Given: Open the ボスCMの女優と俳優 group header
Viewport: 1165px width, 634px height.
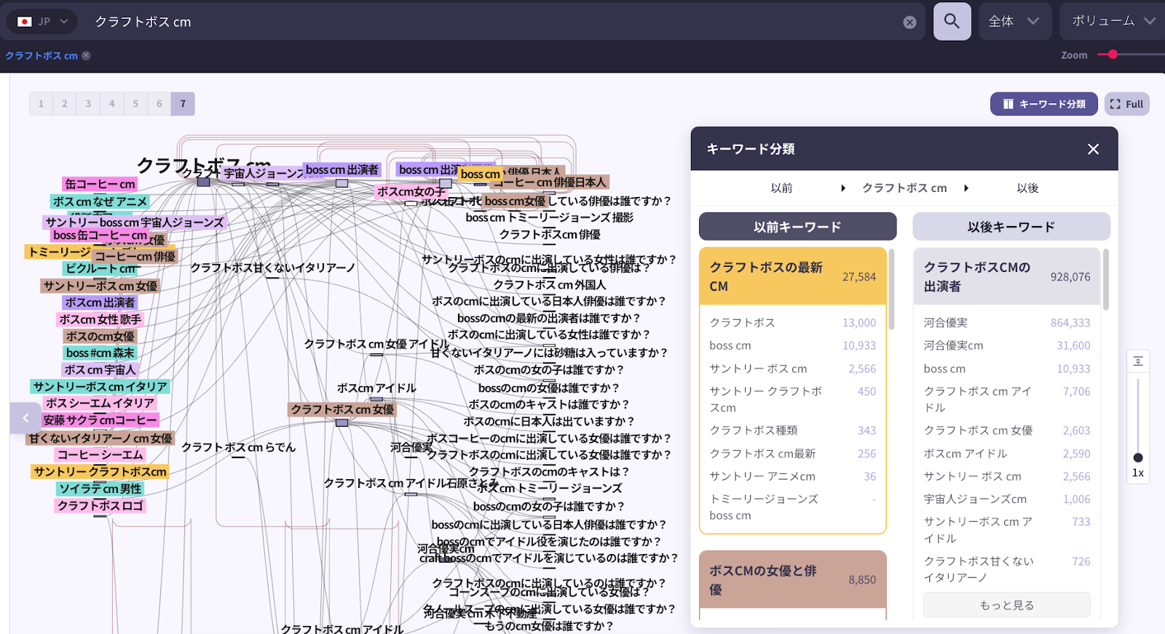Looking at the screenshot, I should tap(793, 580).
